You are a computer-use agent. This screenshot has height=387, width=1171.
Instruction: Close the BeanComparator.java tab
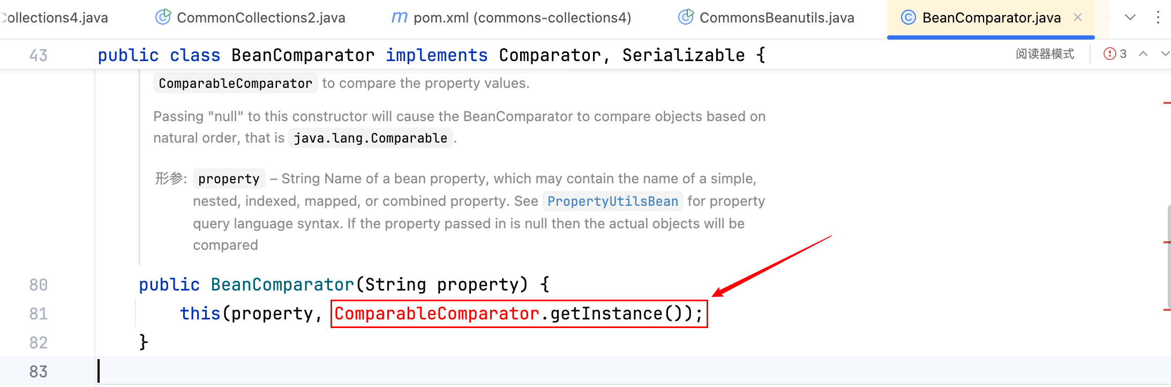point(1078,18)
